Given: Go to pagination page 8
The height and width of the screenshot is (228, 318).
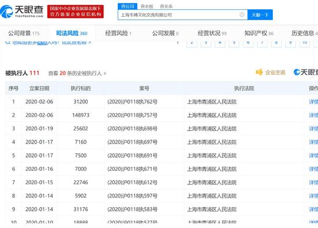Looking at the screenshot, I should pyautogui.click(x=276, y=43).
